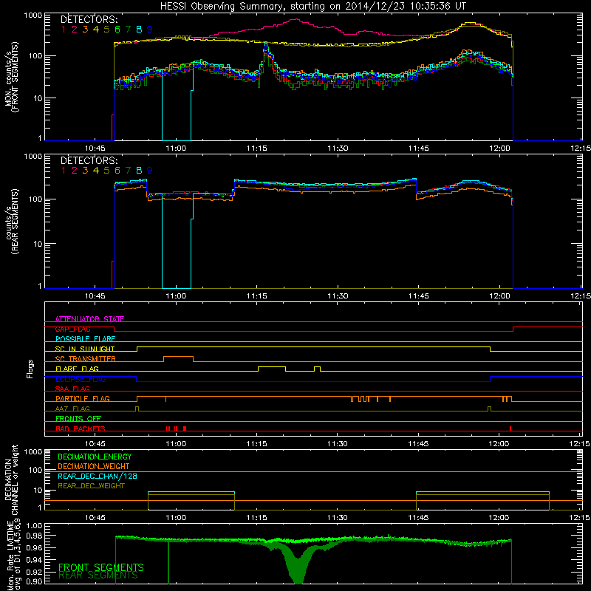Image resolution: width=591 pixels, height=591 pixels.
Task: Click DETECTORS: label in rear segments plot
Action: click(89, 160)
